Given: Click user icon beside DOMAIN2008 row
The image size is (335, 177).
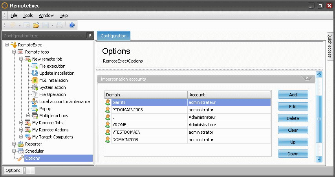Looking at the screenshot, I should coord(108,140).
